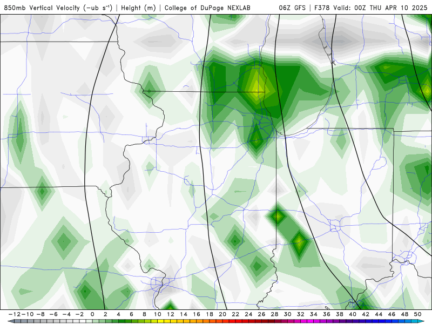432x324 pixels.
Task: Click the '6' scale label
Action: tap(131, 314)
